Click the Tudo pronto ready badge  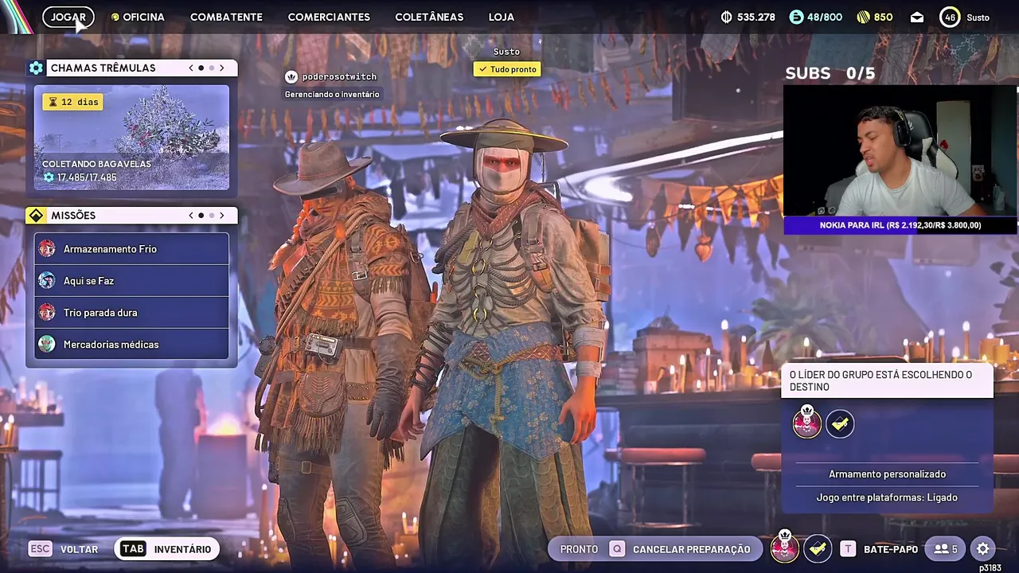click(507, 69)
